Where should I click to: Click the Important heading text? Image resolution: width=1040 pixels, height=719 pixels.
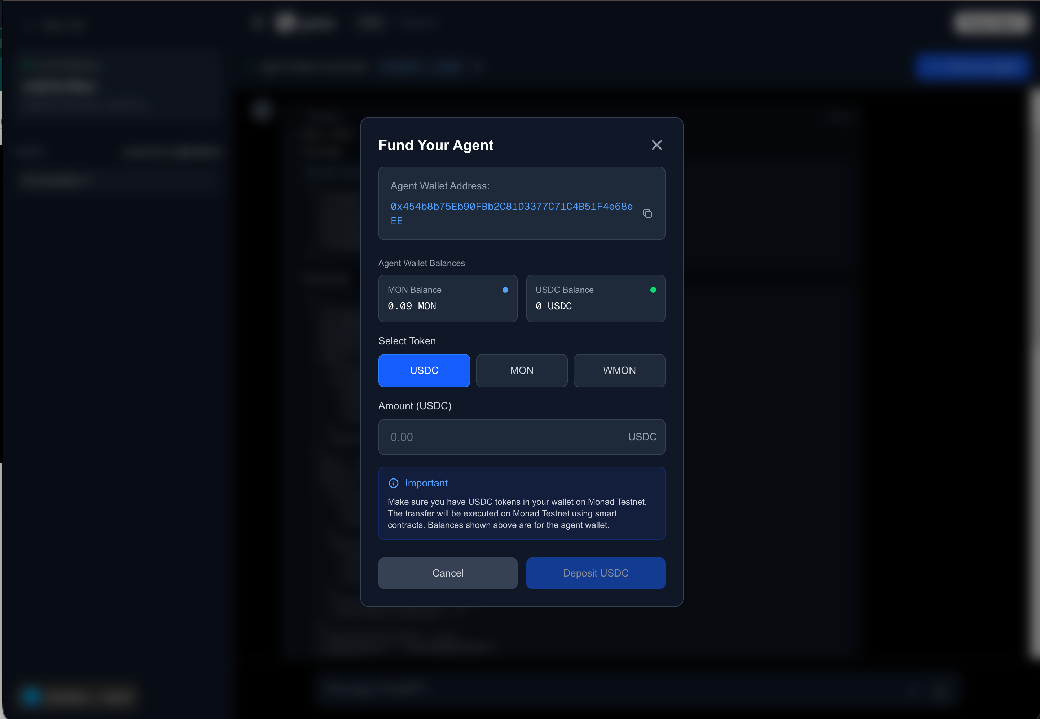426,483
